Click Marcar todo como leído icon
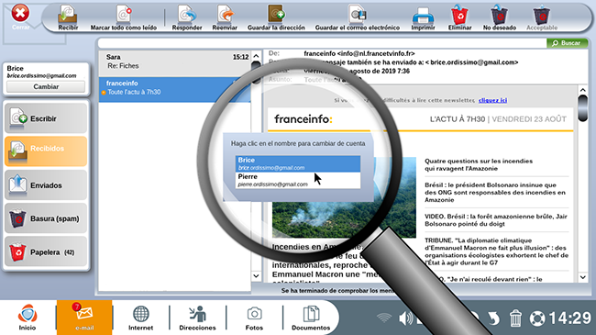Viewport: 596px width, 335px height. pyautogui.click(x=124, y=16)
